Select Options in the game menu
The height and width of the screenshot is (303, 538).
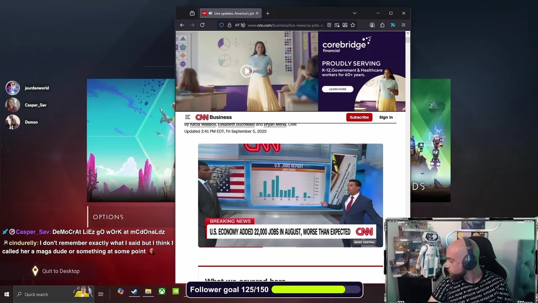[x=108, y=217]
